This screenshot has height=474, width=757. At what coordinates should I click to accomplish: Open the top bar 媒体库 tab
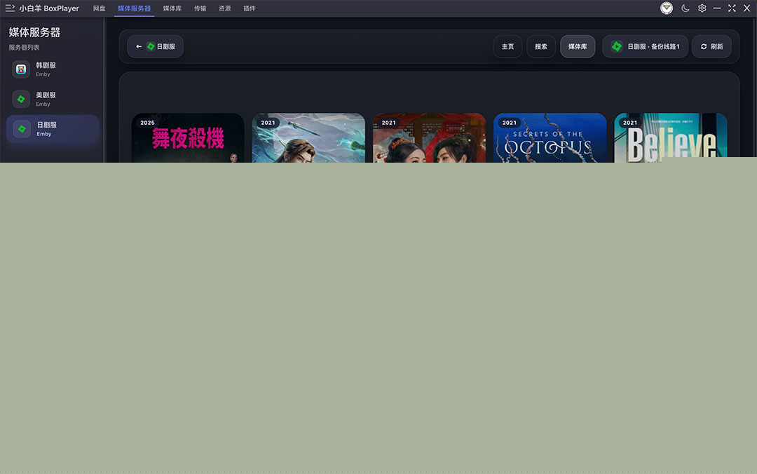click(172, 8)
